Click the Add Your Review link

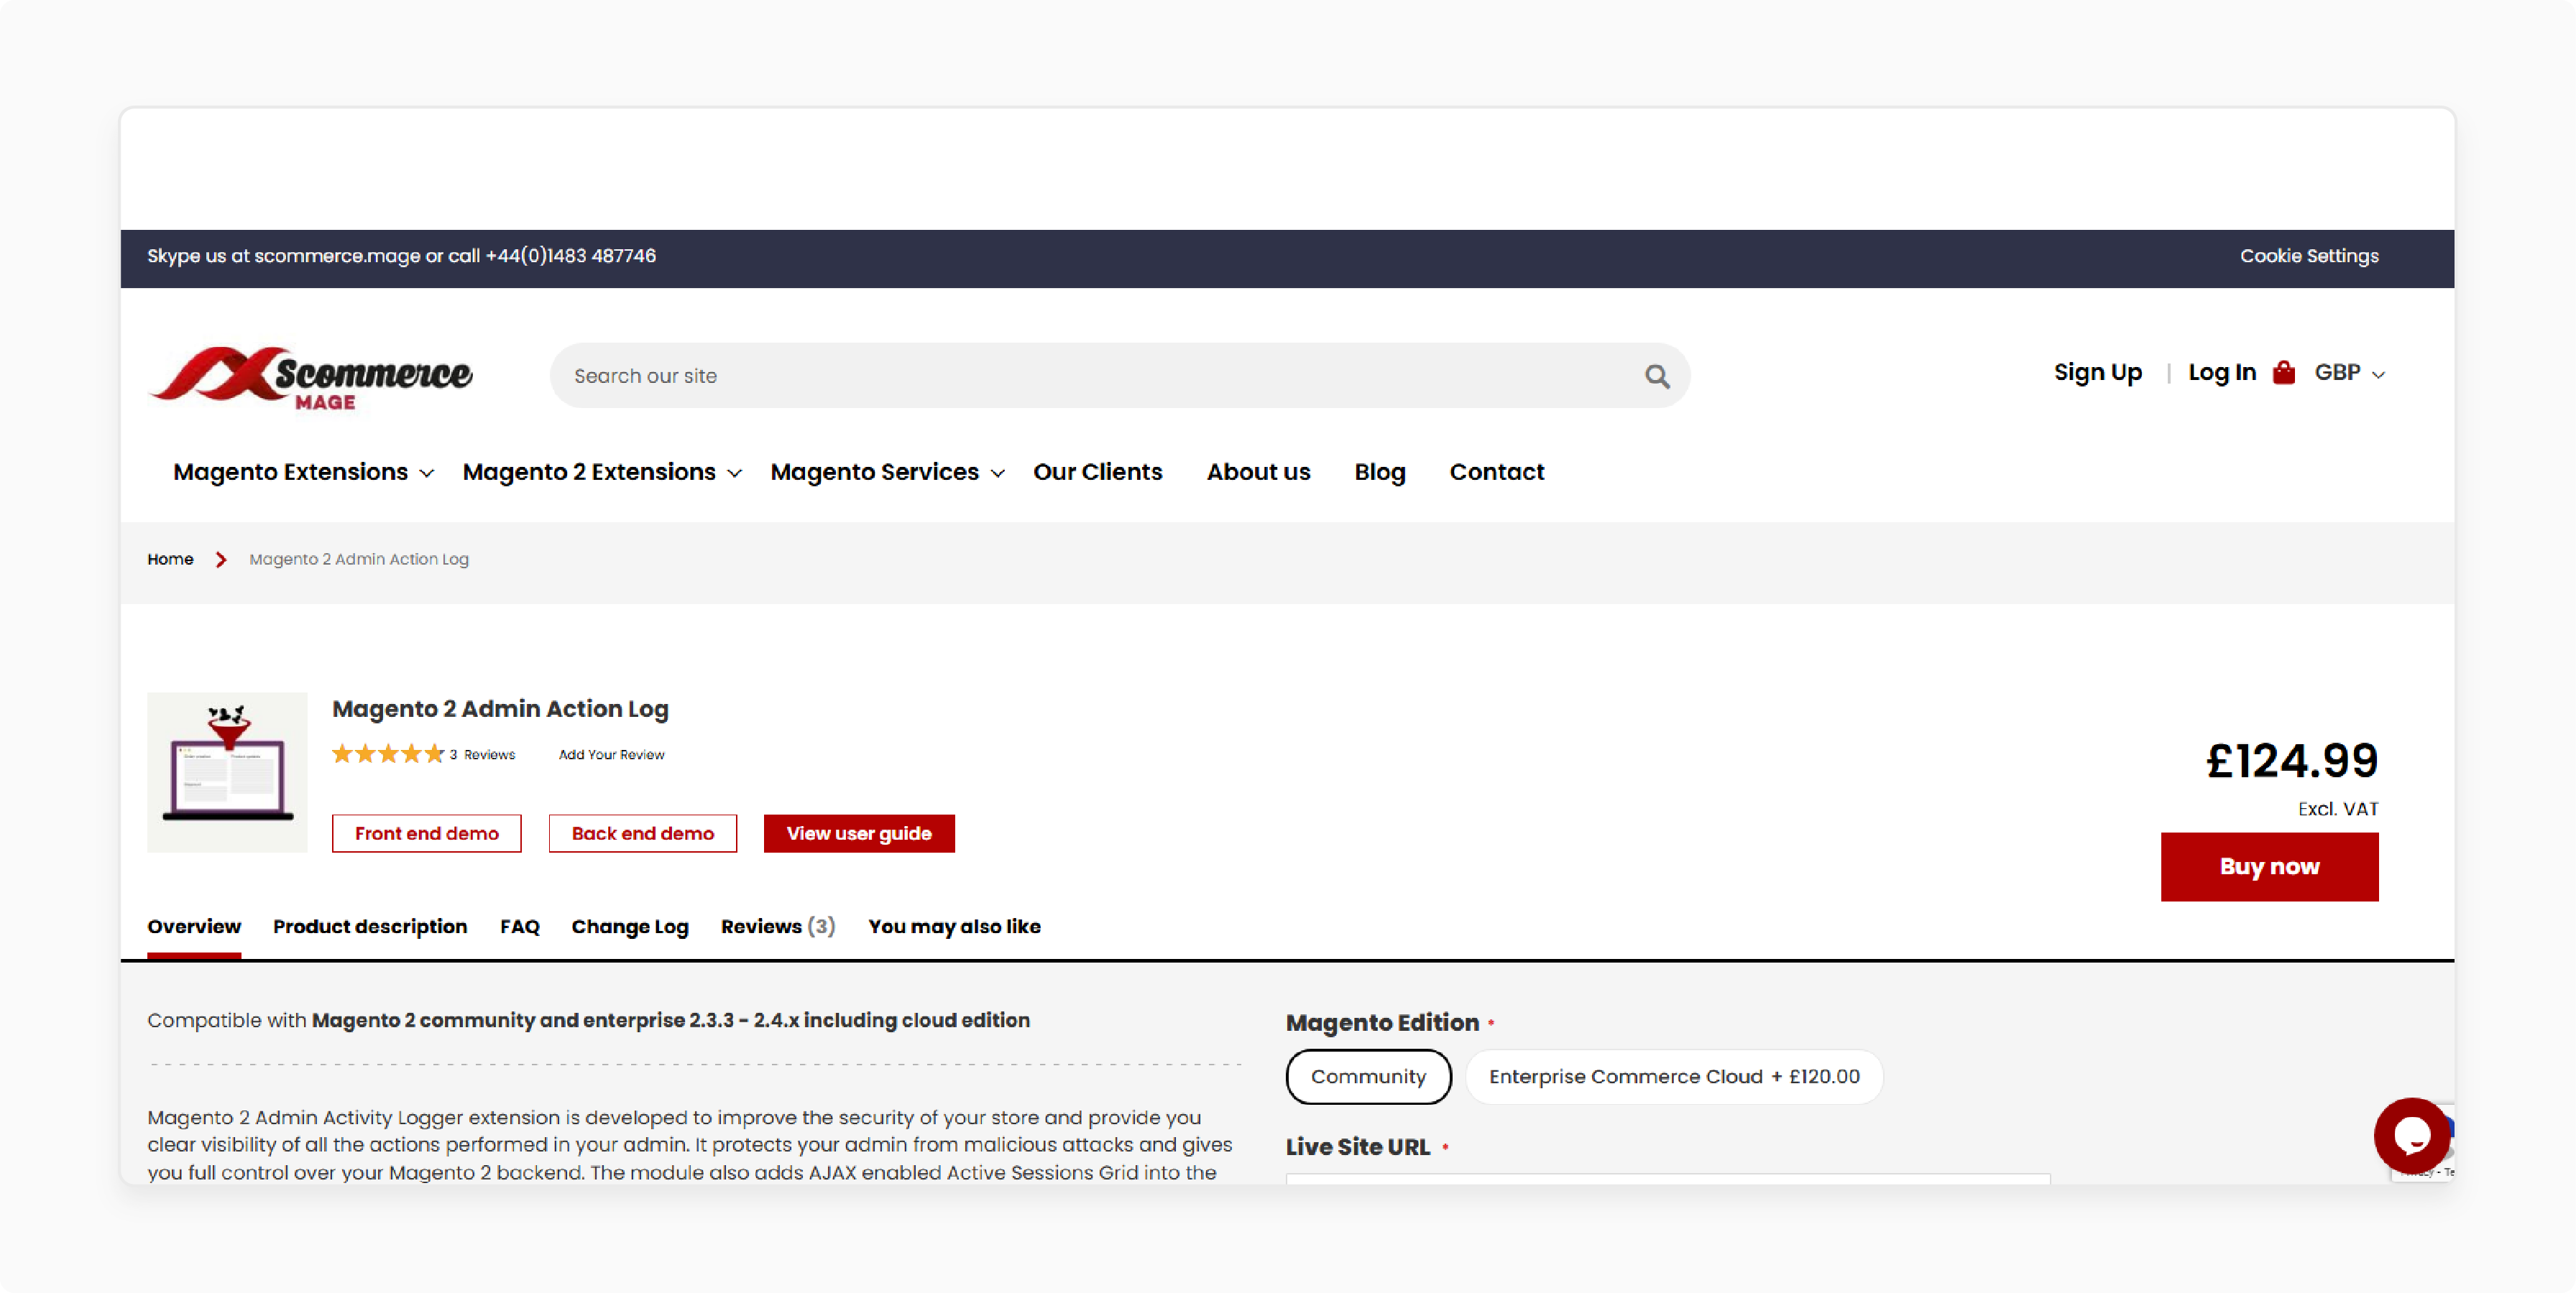tap(611, 754)
